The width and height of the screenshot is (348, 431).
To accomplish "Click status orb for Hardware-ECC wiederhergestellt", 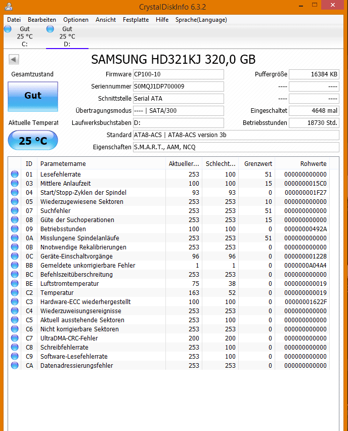I will coord(15,301).
